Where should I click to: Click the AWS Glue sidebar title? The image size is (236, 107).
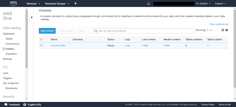point(8,16)
